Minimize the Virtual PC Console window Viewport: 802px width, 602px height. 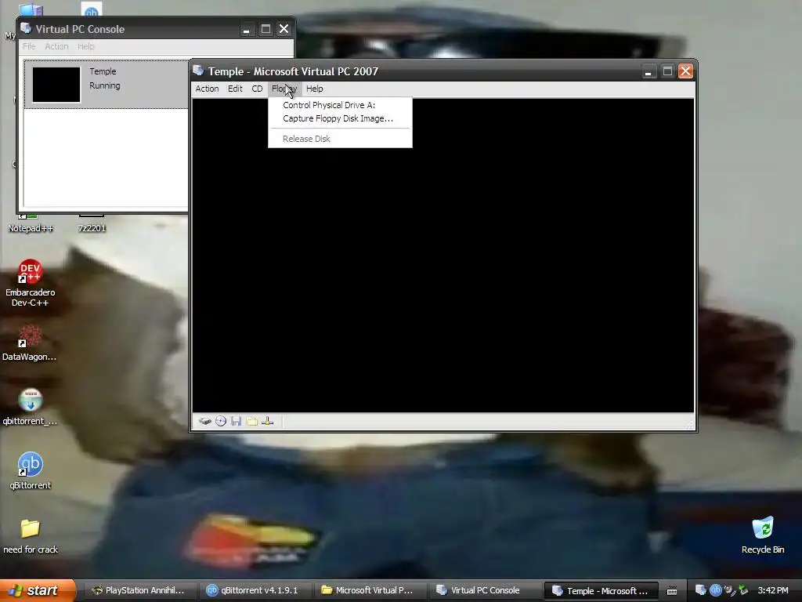coord(246,29)
